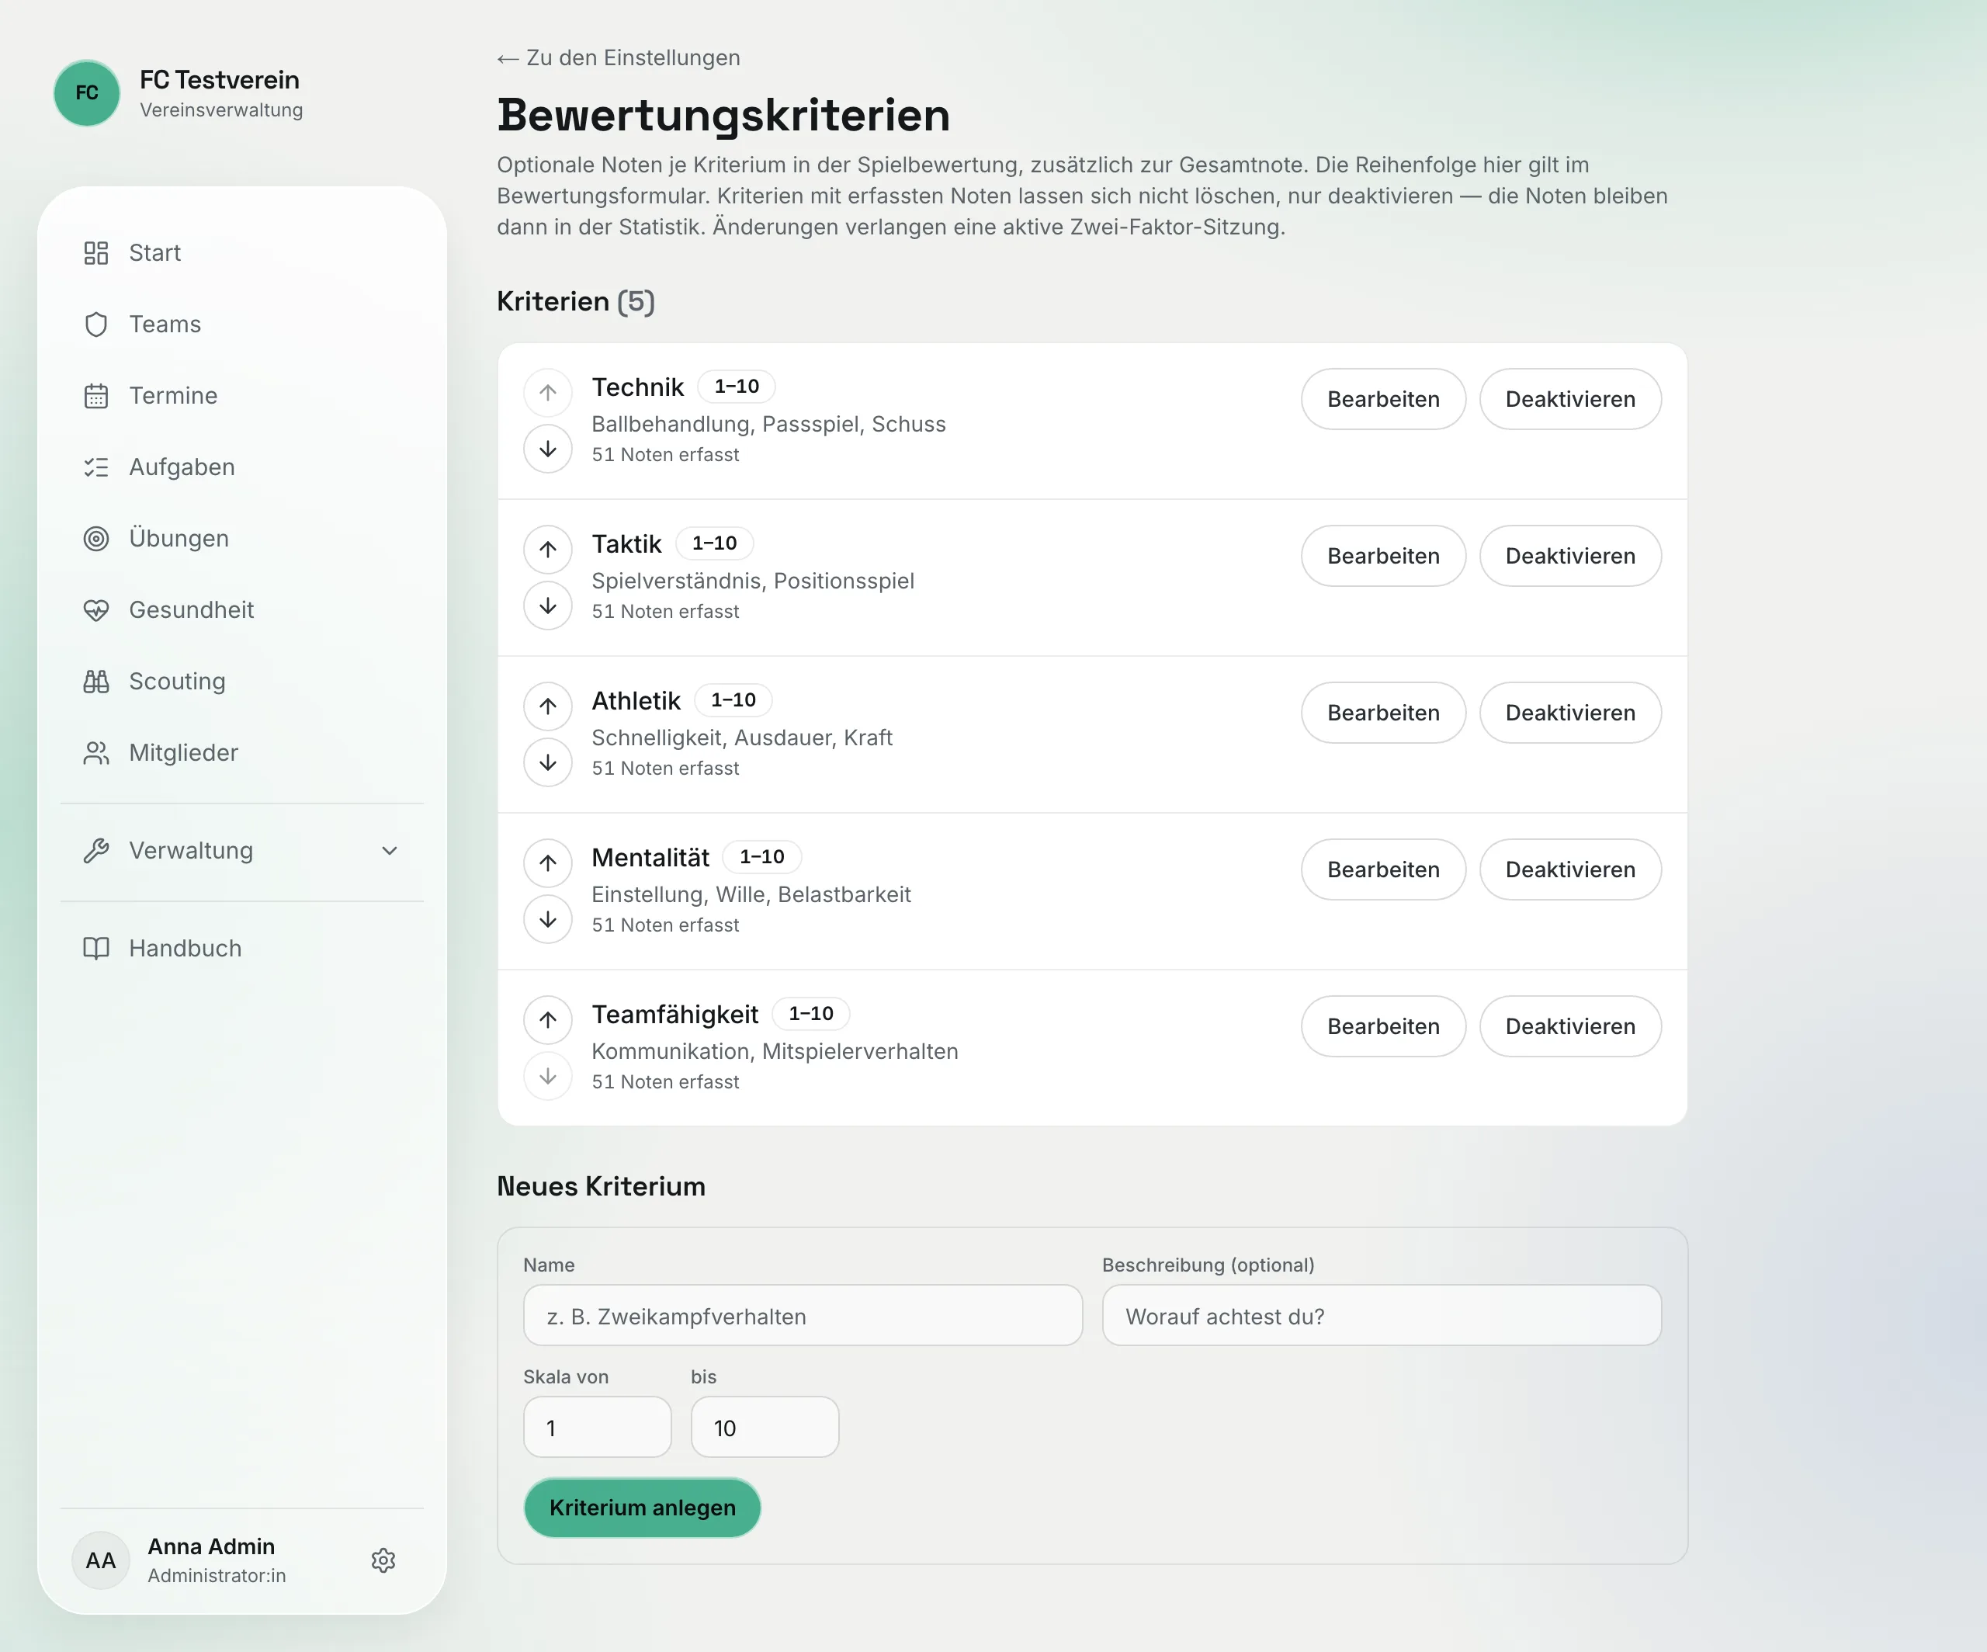This screenshot has height=1652, width=1987.
Task: Click the Übungen target icon
Action: tap(95, 538)
